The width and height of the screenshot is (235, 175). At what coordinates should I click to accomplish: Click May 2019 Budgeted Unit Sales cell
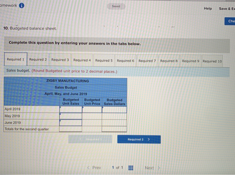click(x=71, y=116)
